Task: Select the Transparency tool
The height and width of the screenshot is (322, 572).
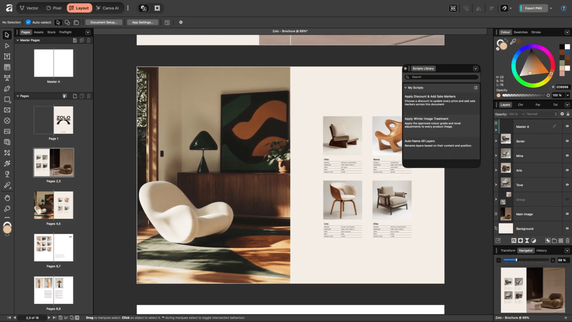Action: coord(7,174)
